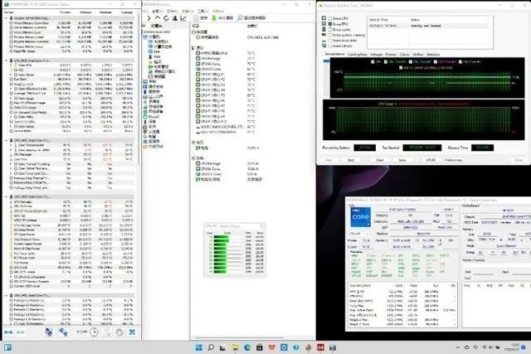The image size is (531, 354).
Task: Toggle the CPU Core #2 graph checkbox
Action: 411,62
